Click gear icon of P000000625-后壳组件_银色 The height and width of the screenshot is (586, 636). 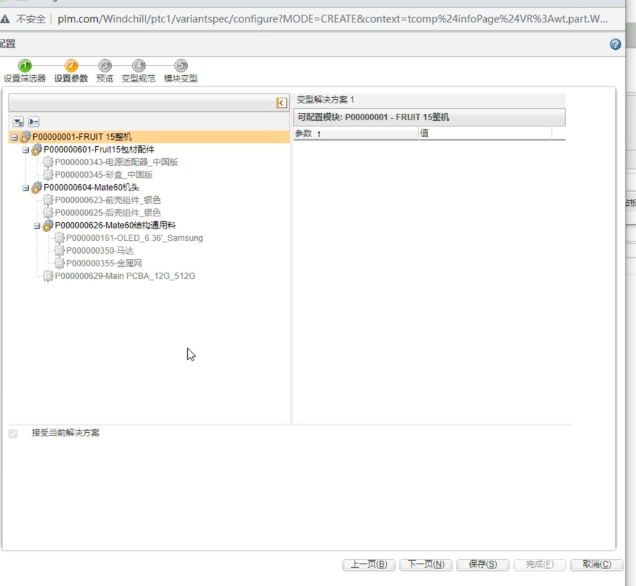48,213
